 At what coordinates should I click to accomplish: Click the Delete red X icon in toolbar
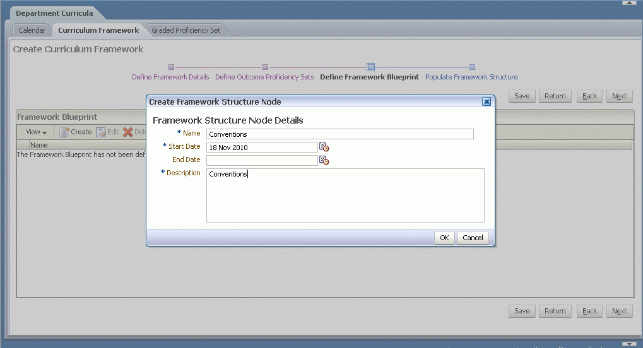128,132
